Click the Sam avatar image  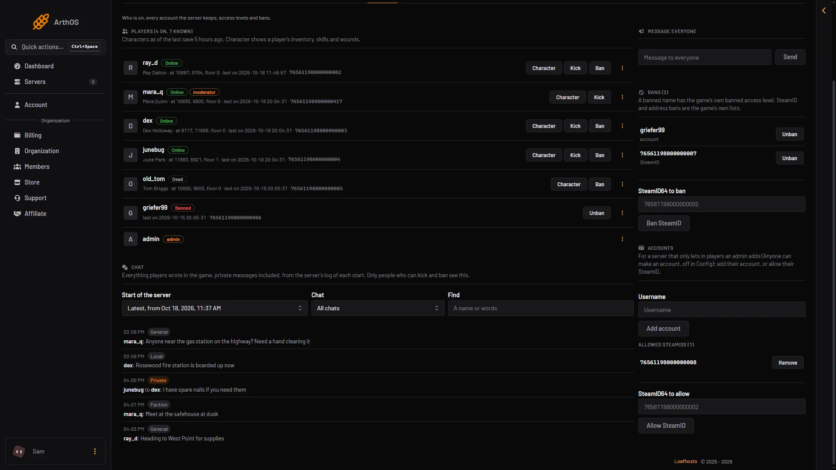click(x=19, y=452)
